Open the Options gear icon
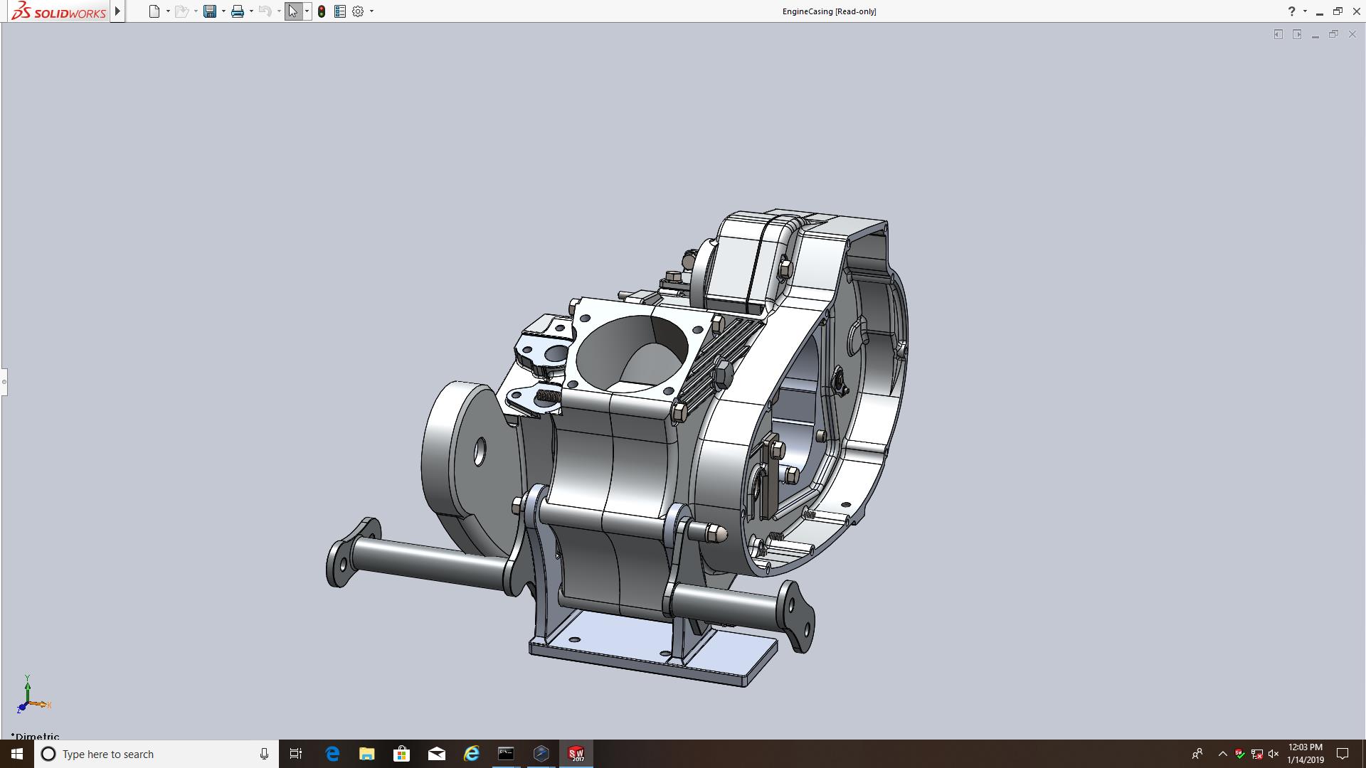This screenshot has height=768, width=1366. point(358,11)
